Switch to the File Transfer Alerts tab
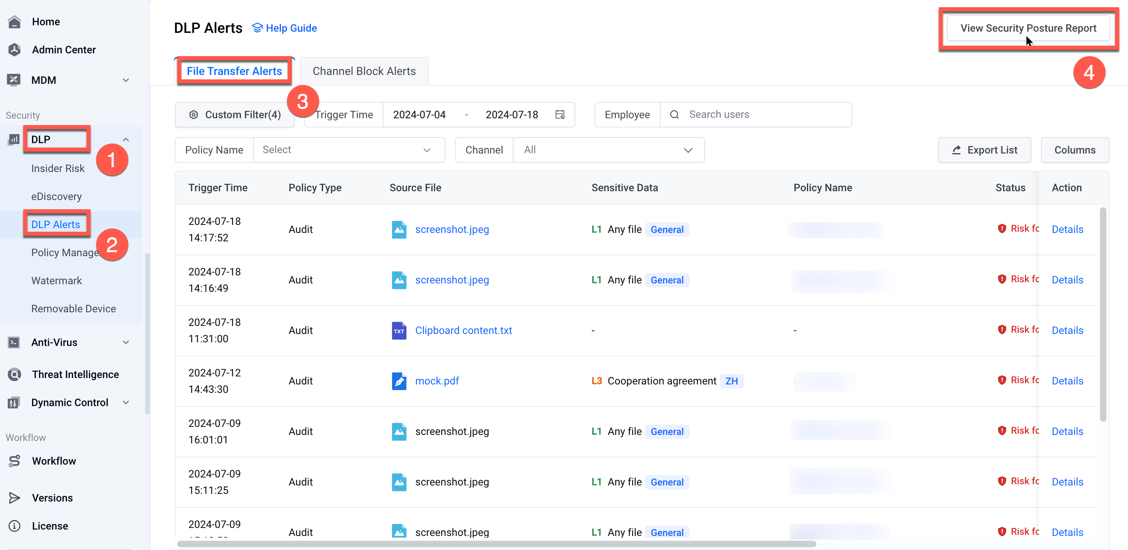 [x=234, y=71]
